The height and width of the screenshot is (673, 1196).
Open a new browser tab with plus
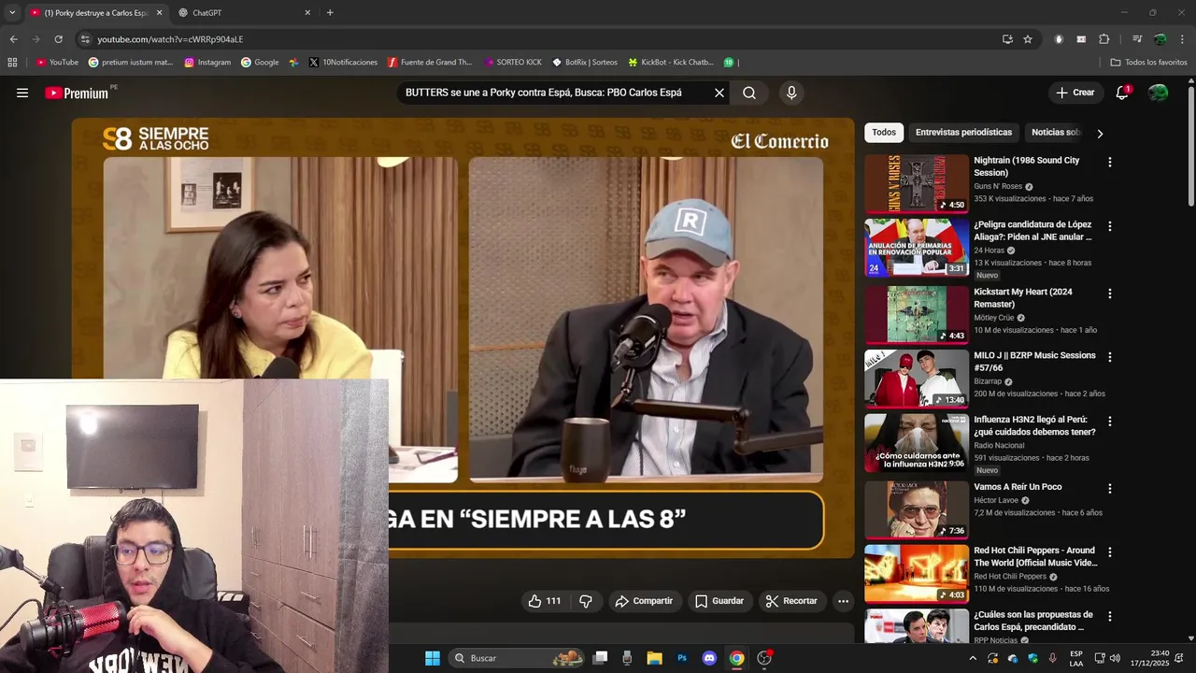[330, 13]
